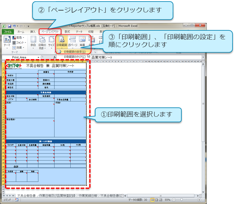Open the ページ レイアウト ribbon tab
Screen dimensions: 235x204
[x=50, y=32]
